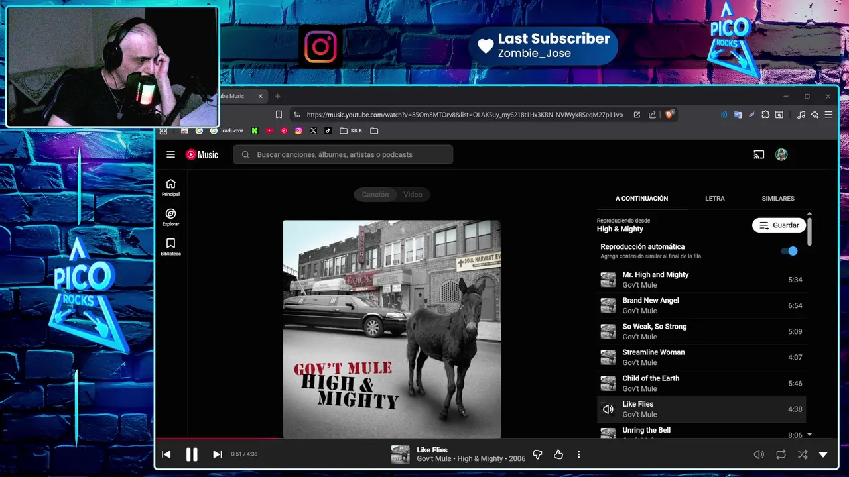The image size is (849, 477).
Task: Open the unnamed bookmarks folder after KICK
Action: (x=374, y=131)
